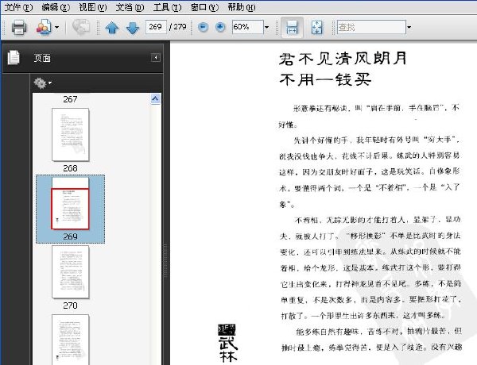The image size is (477, 365).
Task: Zoom out with the minus button
Action: [203, 27]
